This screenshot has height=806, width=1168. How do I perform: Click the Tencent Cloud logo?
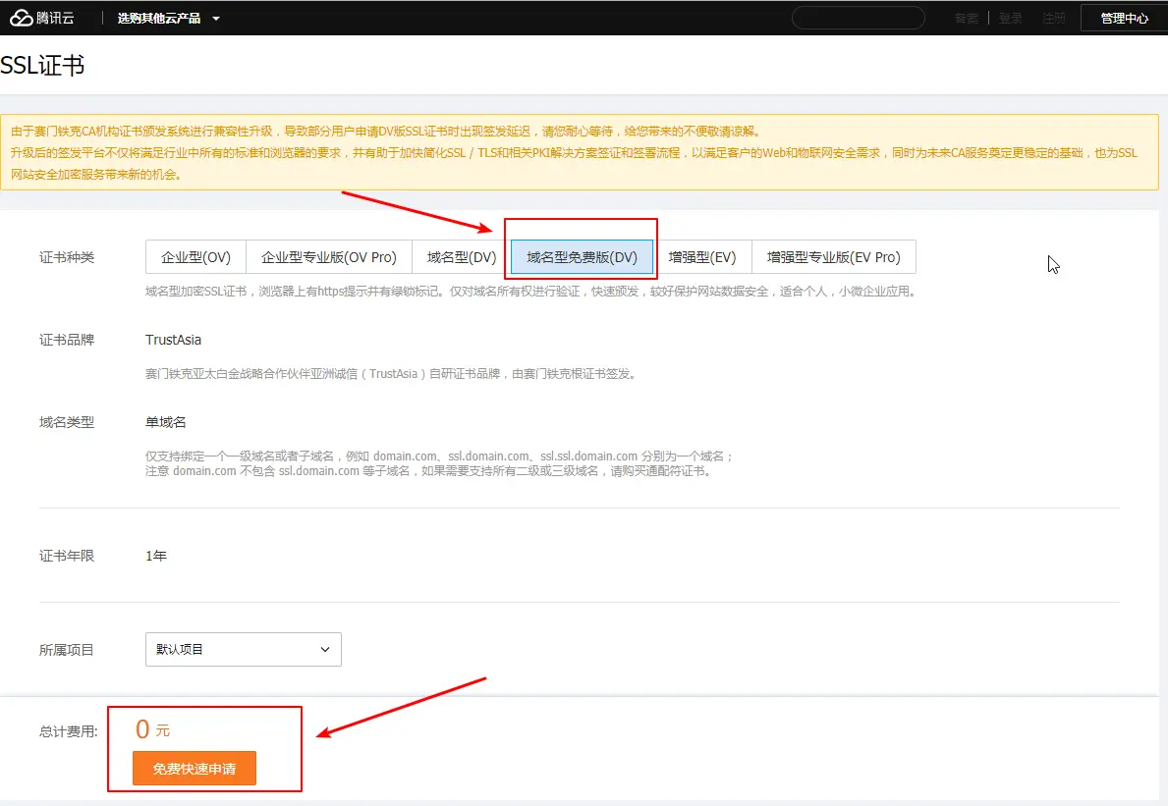41,18
